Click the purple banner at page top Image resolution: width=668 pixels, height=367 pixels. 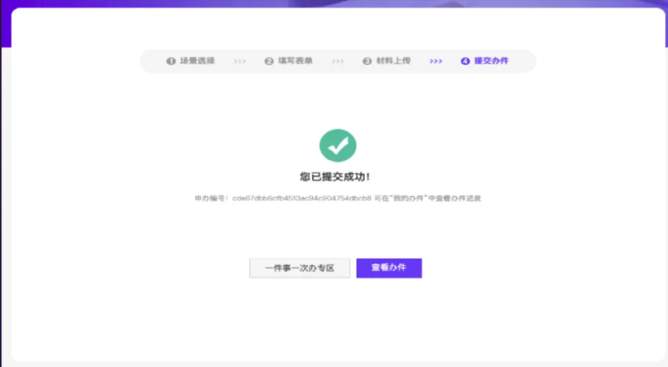[334, 4]
